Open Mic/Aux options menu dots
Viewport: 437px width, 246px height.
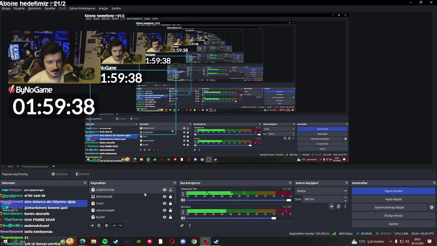tap(183, 212)
